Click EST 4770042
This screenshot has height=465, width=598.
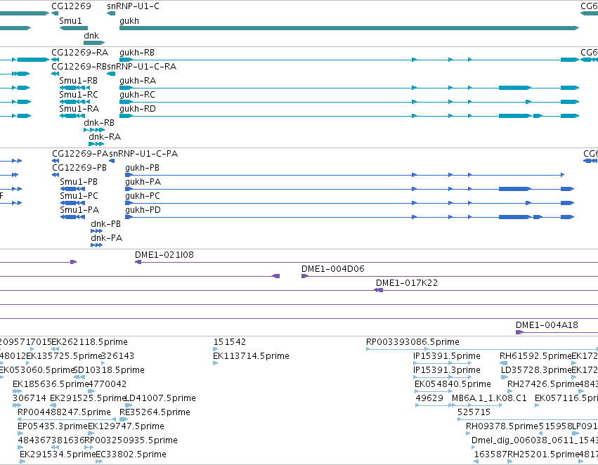(x=91, y=391)
